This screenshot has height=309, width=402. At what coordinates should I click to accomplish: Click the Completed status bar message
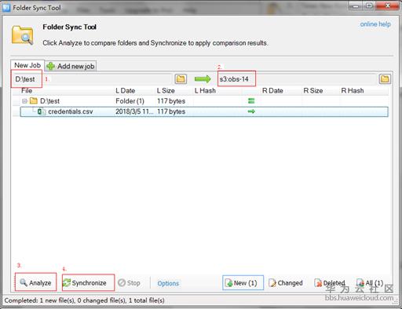[84, 300]
